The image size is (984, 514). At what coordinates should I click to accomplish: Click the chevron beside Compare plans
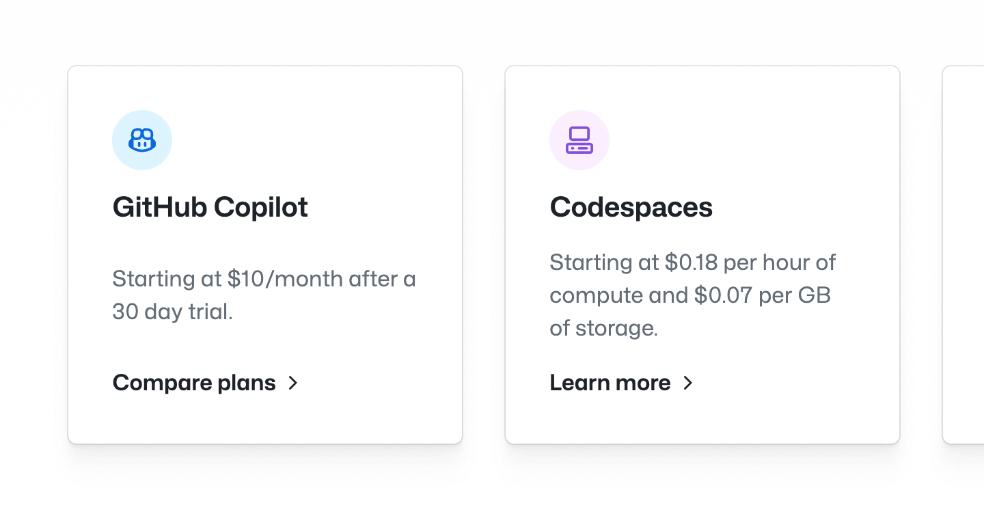[293, 383]
